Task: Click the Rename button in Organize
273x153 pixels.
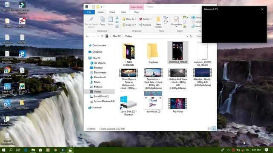Action: (x=145, y=25)
